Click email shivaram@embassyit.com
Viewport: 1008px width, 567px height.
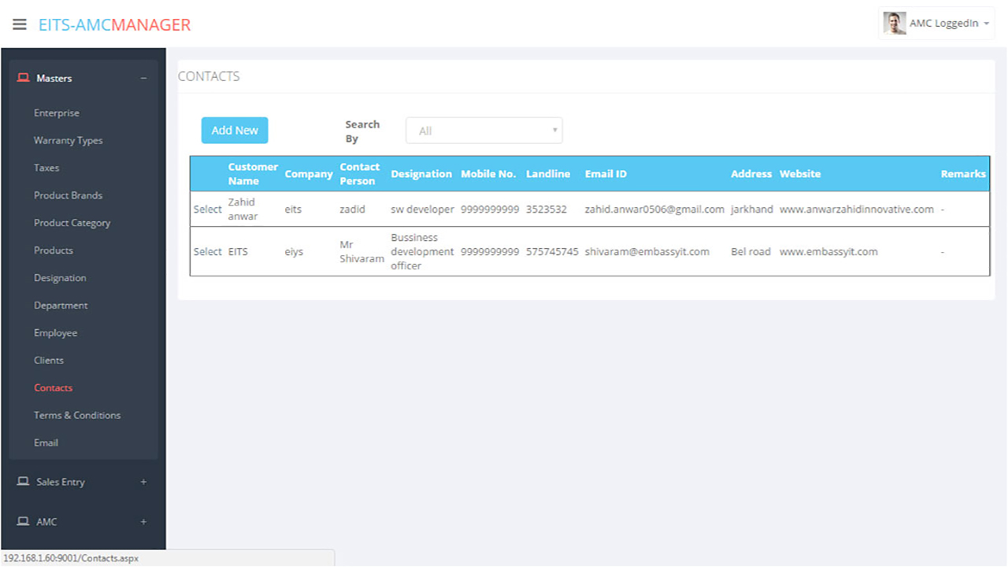click(x=647, y=252)
